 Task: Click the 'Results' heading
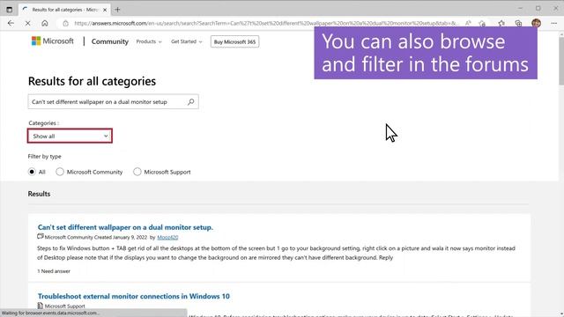point(39,194)
